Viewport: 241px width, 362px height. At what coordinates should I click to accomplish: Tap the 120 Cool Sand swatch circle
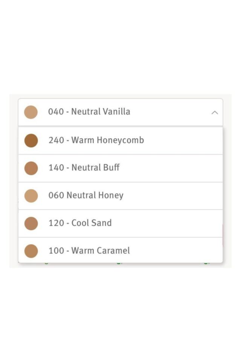click(x=31, y=223)
